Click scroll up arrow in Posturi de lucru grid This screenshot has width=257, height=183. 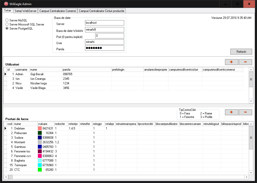(x=251, y=124)
